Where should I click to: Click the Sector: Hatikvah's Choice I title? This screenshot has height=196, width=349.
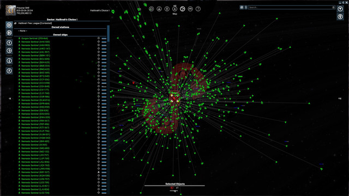pyautogui.click(x=62, y=20)
